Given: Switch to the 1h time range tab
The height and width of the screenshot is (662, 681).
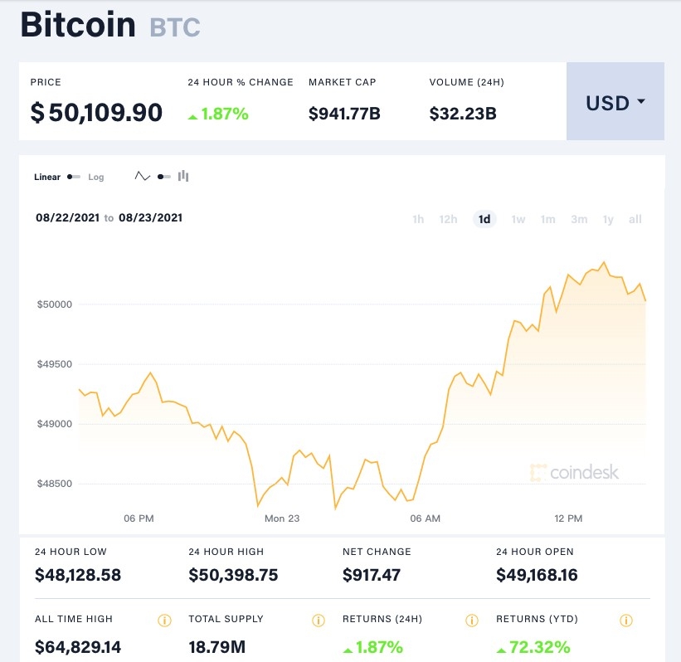Looking at the screenshot, I should click(417, 219).
